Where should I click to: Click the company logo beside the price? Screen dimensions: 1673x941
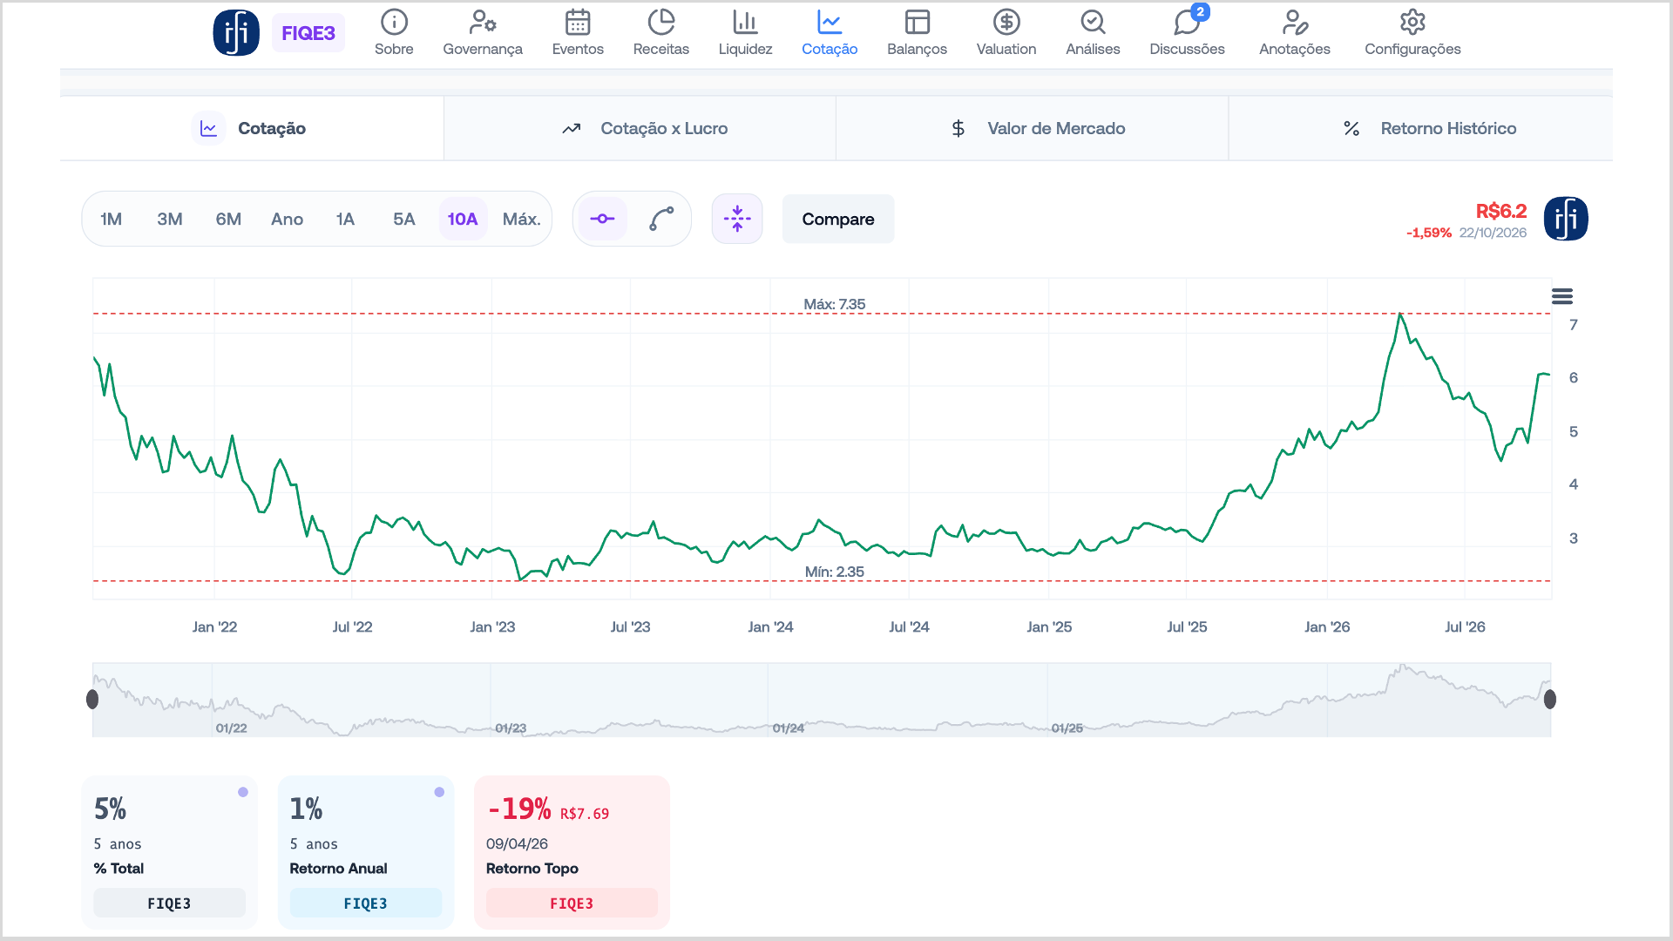coord(1566,219)
